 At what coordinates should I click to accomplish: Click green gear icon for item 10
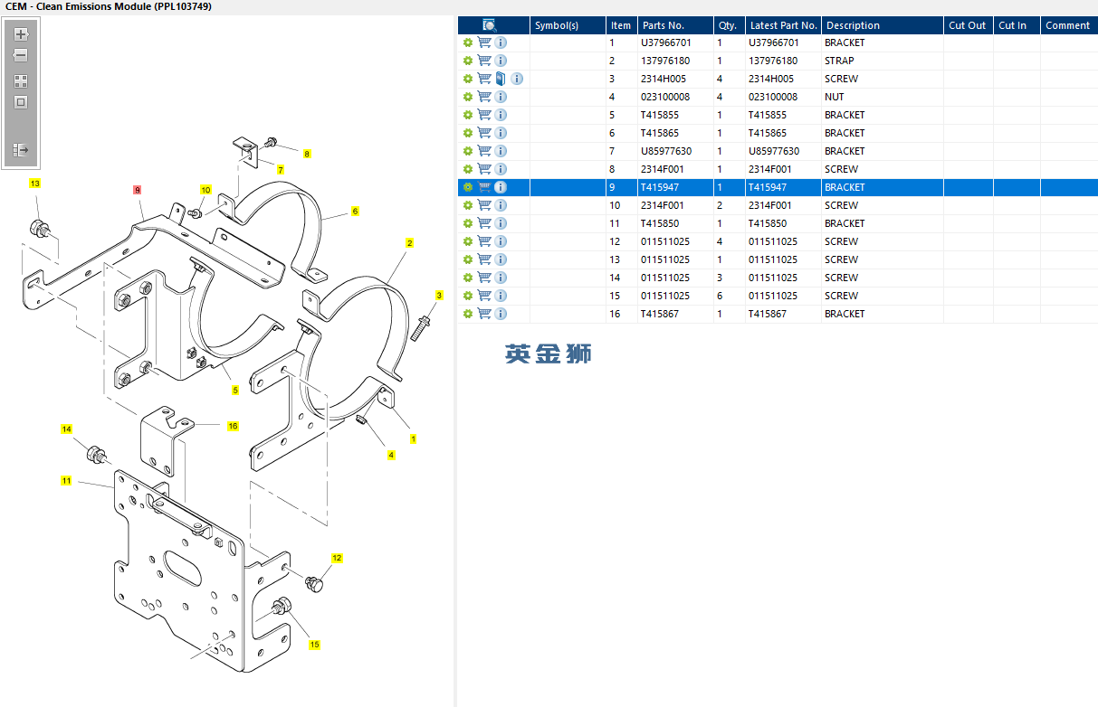tap(468, 205)
